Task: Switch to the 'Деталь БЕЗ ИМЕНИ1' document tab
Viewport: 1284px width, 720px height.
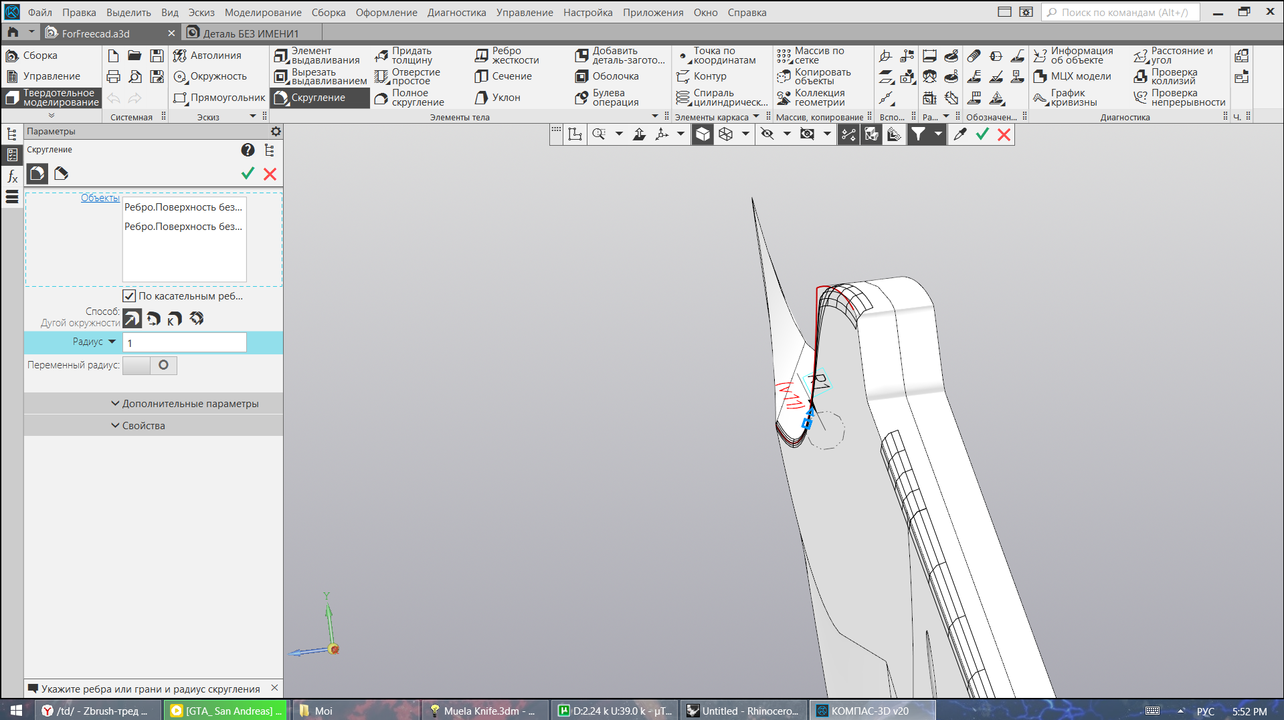Action: pyautogui.click(x=250, y=33)
